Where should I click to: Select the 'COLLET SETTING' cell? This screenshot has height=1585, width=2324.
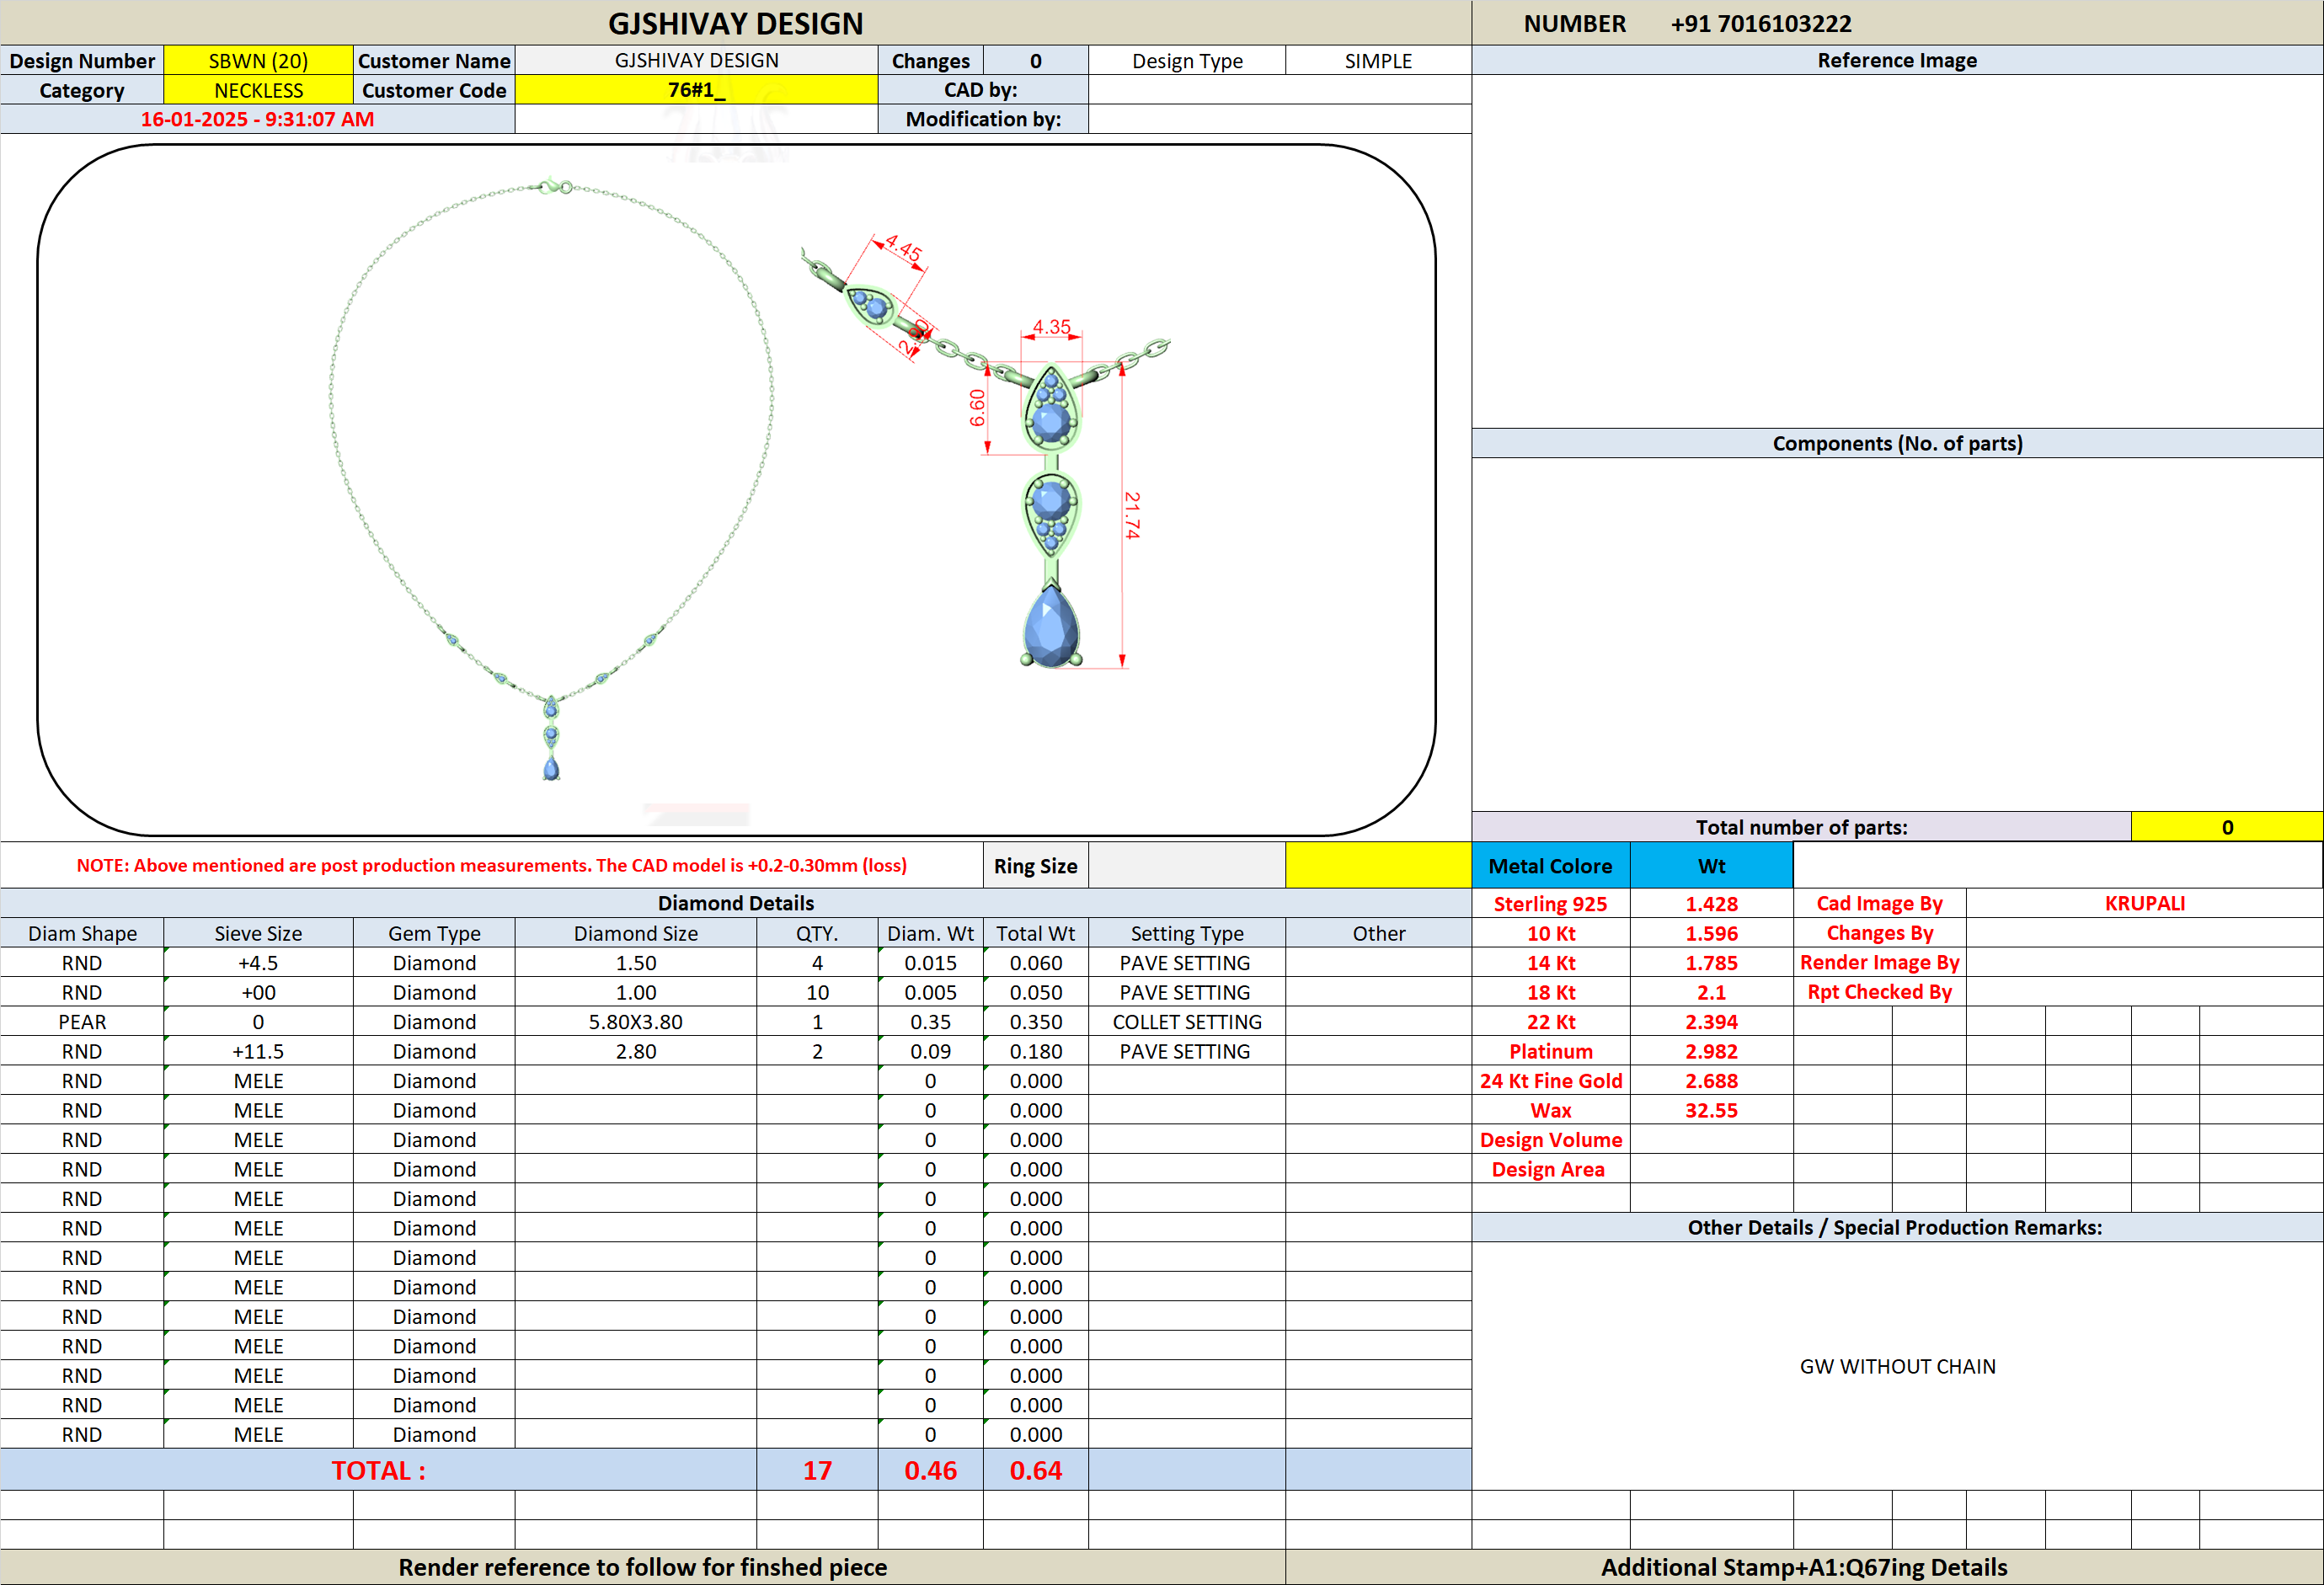pos(1186,1021)
